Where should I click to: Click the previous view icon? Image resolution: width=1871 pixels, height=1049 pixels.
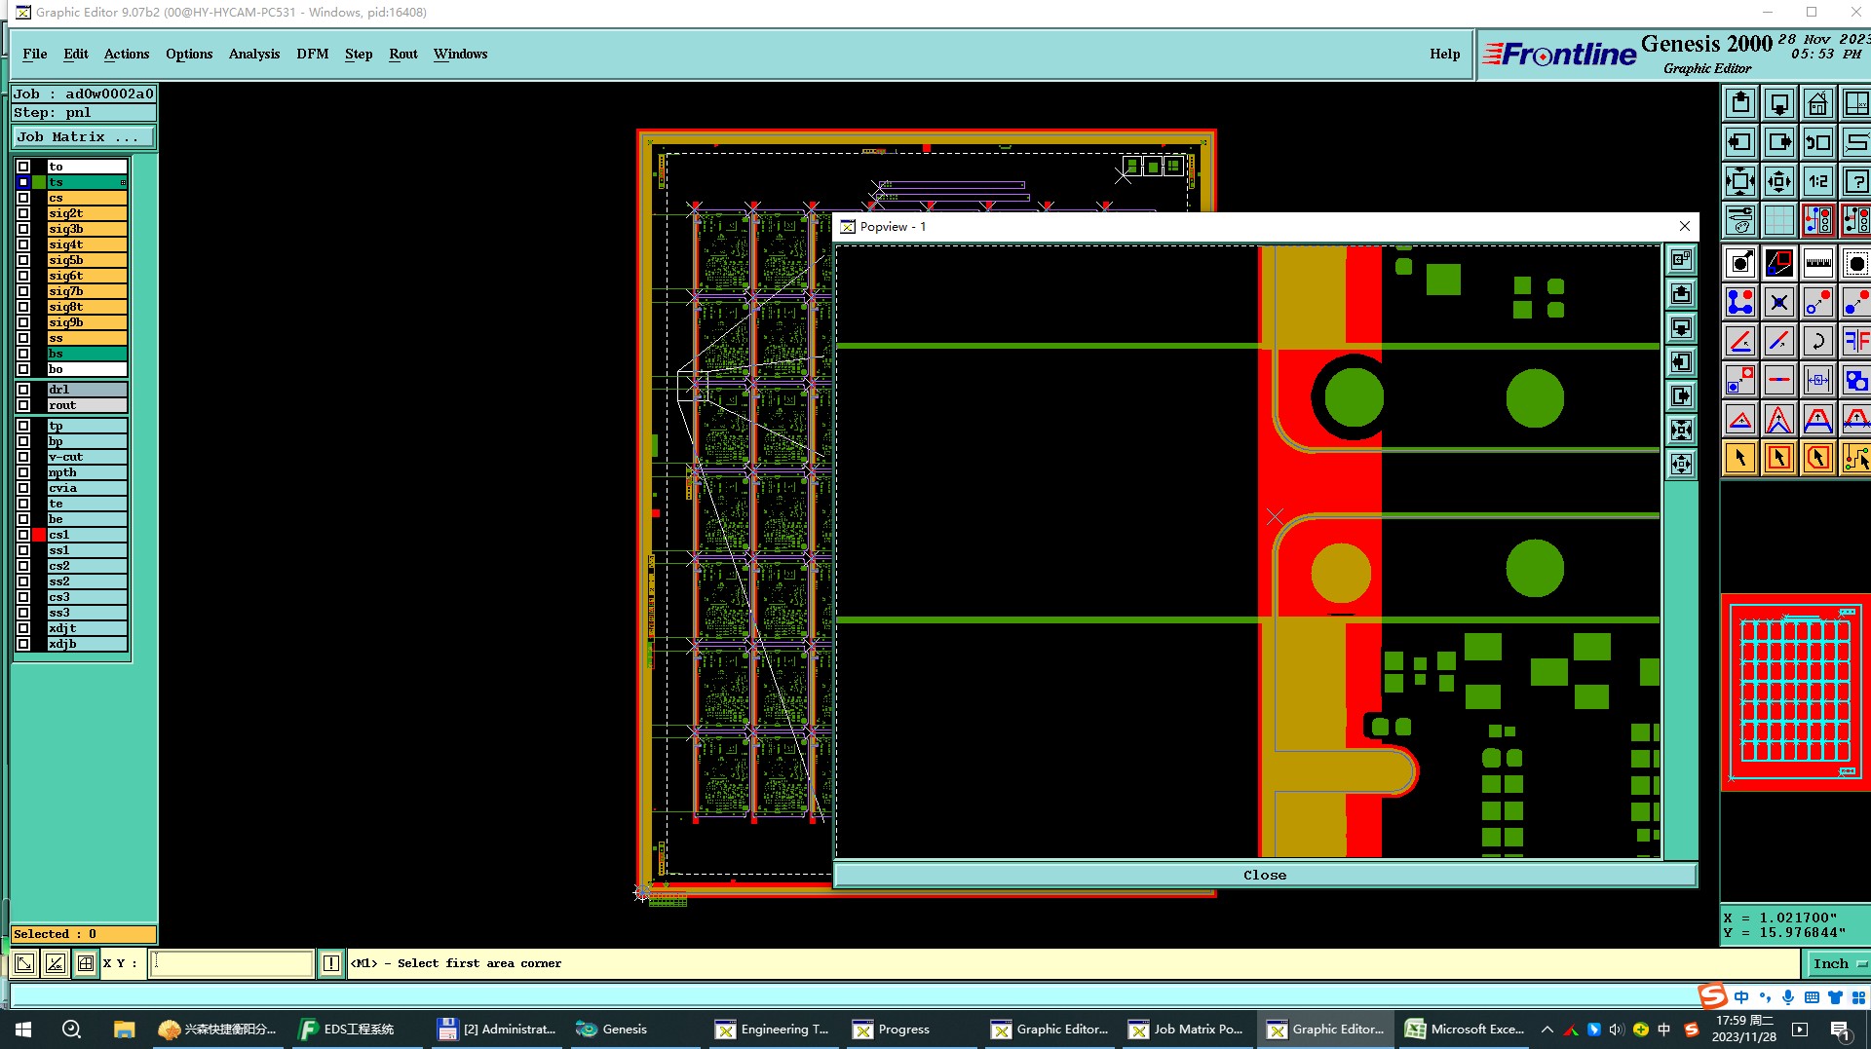pyautogui.click(x=1818, y=142)
